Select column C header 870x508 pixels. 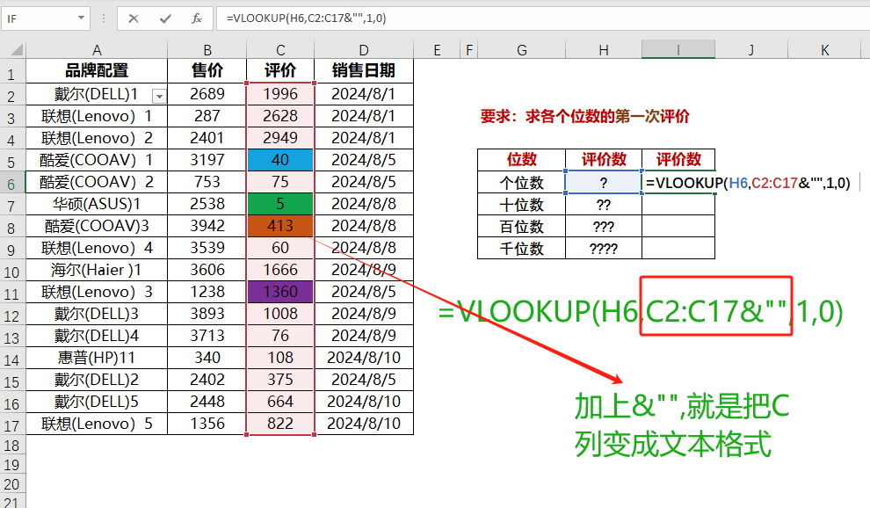point(280,50)
